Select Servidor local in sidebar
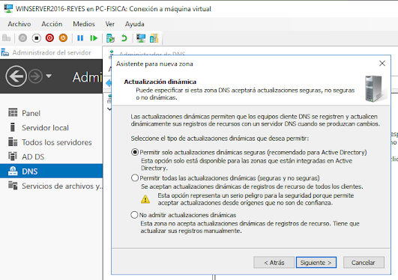The height and width of the screenshot is (280, 398). click(51, 127)
